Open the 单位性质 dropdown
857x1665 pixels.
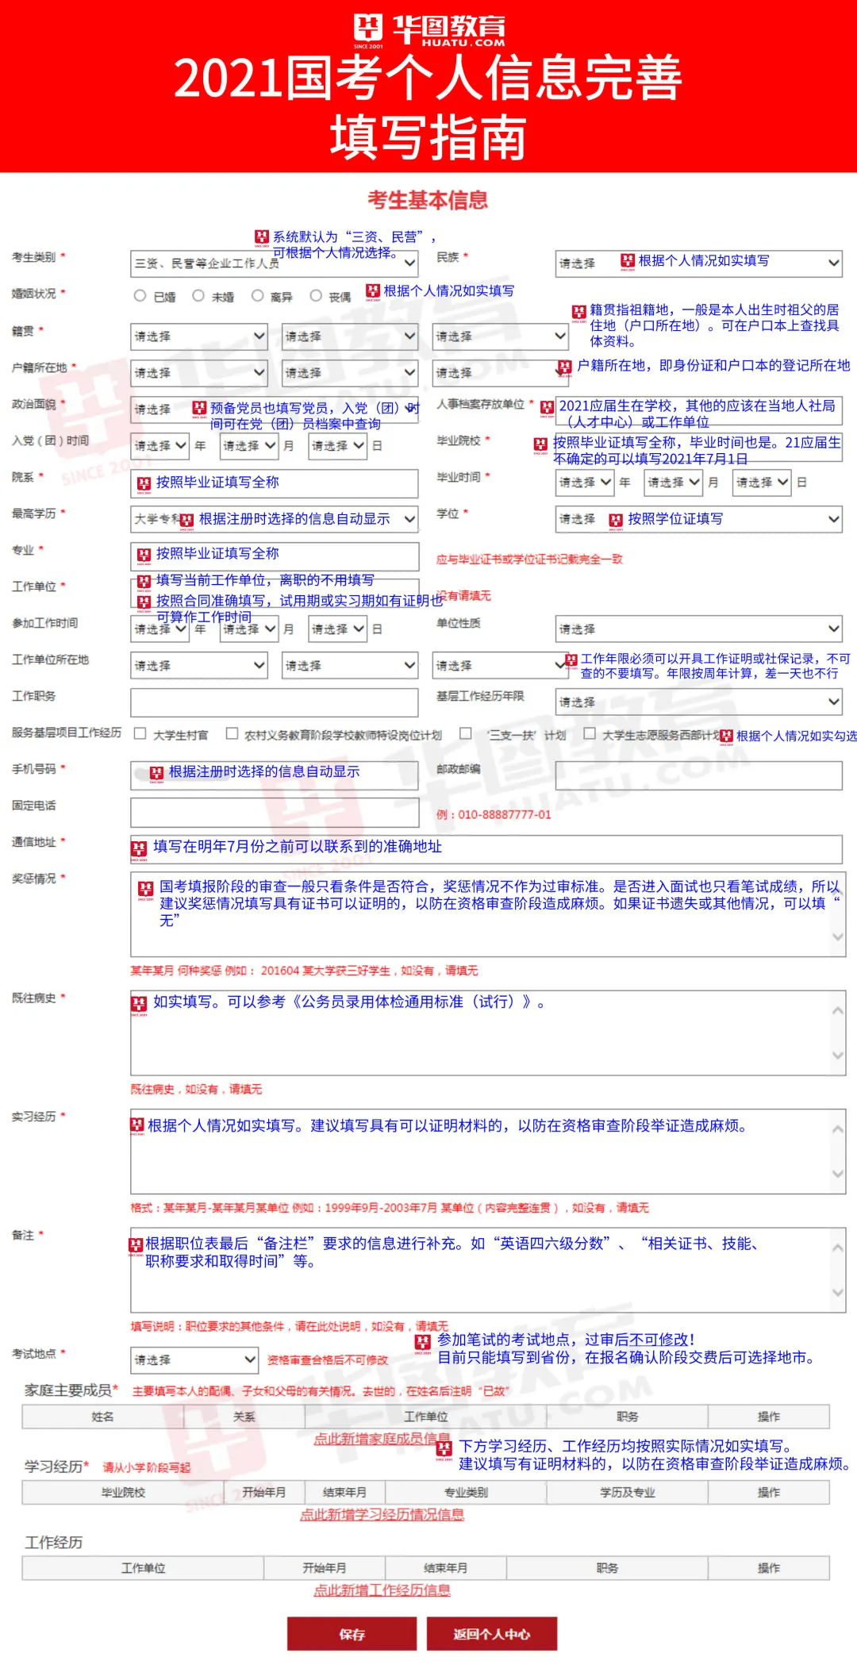[698, 629]
